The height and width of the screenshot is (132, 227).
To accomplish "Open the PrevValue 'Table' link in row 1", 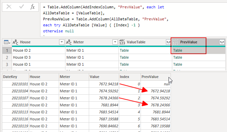I will [x=178, y=50].
